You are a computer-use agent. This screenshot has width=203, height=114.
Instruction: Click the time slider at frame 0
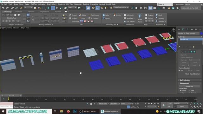(11, 96)
